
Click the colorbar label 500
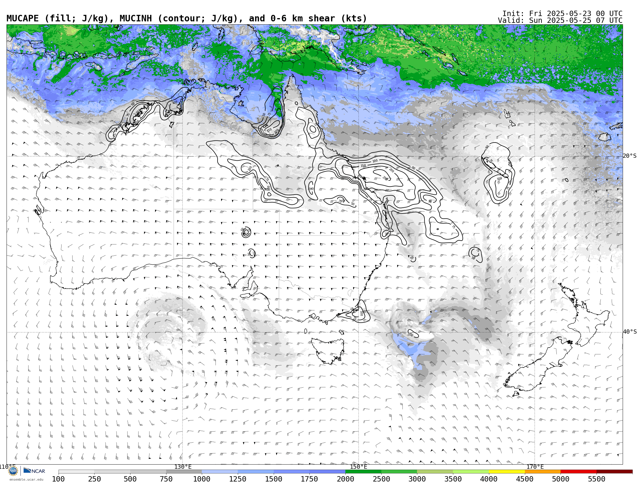point(130,479)
